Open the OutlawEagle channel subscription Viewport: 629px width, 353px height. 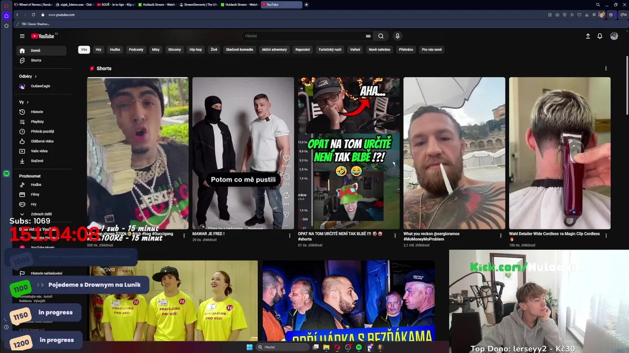click(x=41, y=86)
